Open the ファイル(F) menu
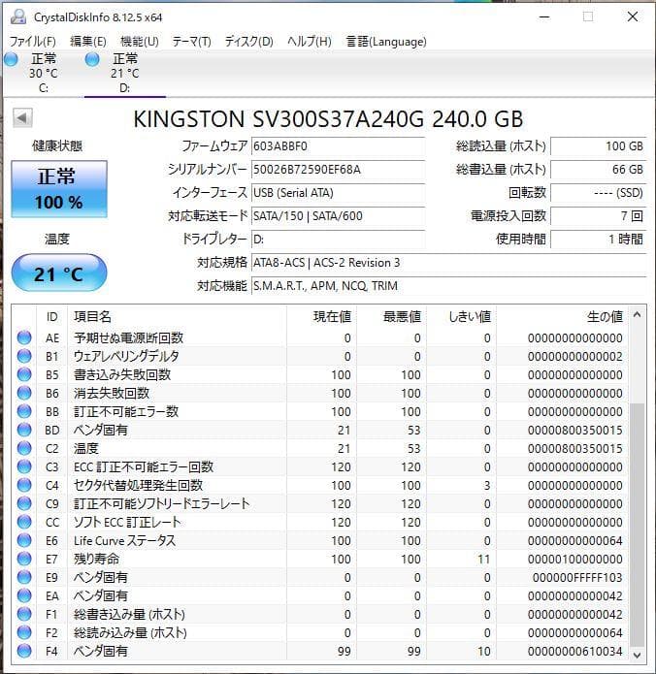Viewport: 656px width, 674px height. pyautogui.click(x=33, y=42)
